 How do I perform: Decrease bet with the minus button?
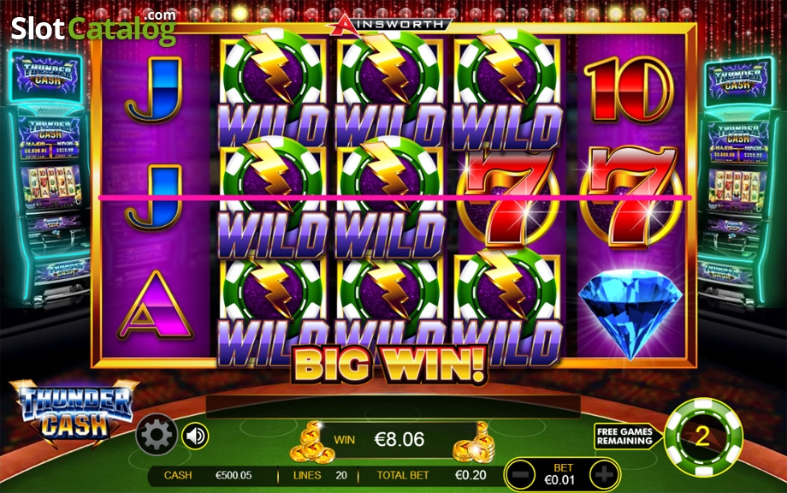click(x=522, y=474)
